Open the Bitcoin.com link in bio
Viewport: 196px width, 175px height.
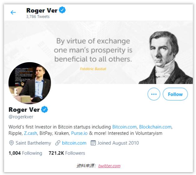tap(124, 127)
